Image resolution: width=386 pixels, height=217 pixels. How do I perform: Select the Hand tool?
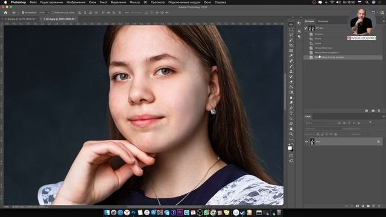[x=291, y=128]
